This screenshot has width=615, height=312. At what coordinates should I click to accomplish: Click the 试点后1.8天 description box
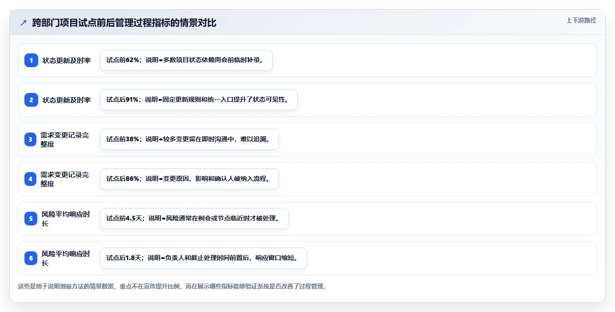click(x=203, y=258)
